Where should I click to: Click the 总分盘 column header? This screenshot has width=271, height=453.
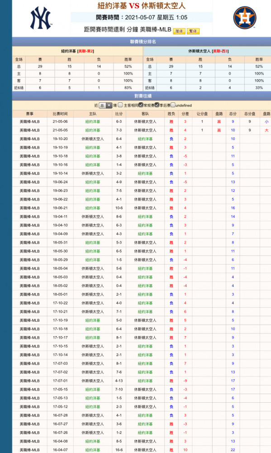250,114
